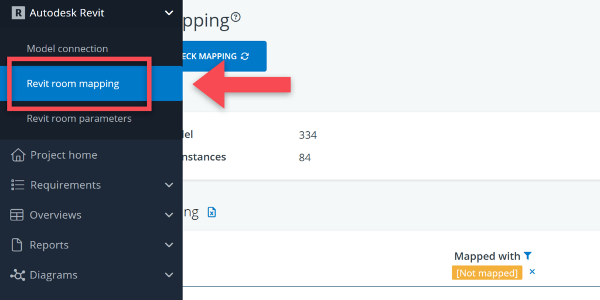Open the help question mark icon
Viewport: 600px width, 300px height.
pos(236,17)
